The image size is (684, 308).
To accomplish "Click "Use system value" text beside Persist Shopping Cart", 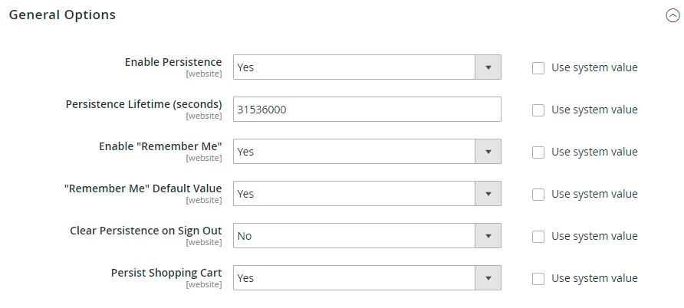I will click(x=594, y=278).
